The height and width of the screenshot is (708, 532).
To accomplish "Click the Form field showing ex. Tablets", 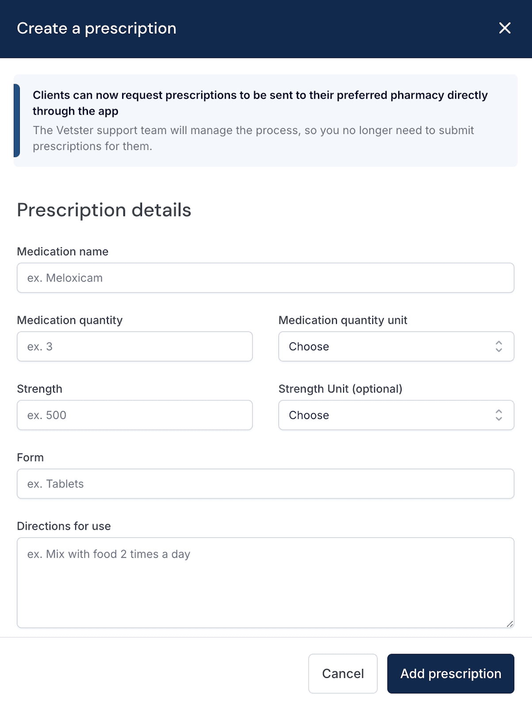I will point(265,484).
